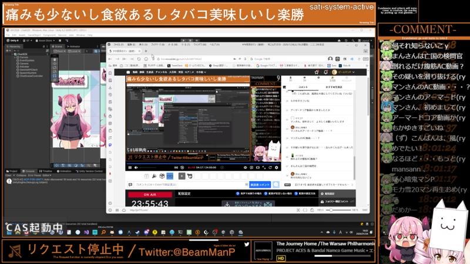Open the Asset Store dropdown in Unity

45,40
